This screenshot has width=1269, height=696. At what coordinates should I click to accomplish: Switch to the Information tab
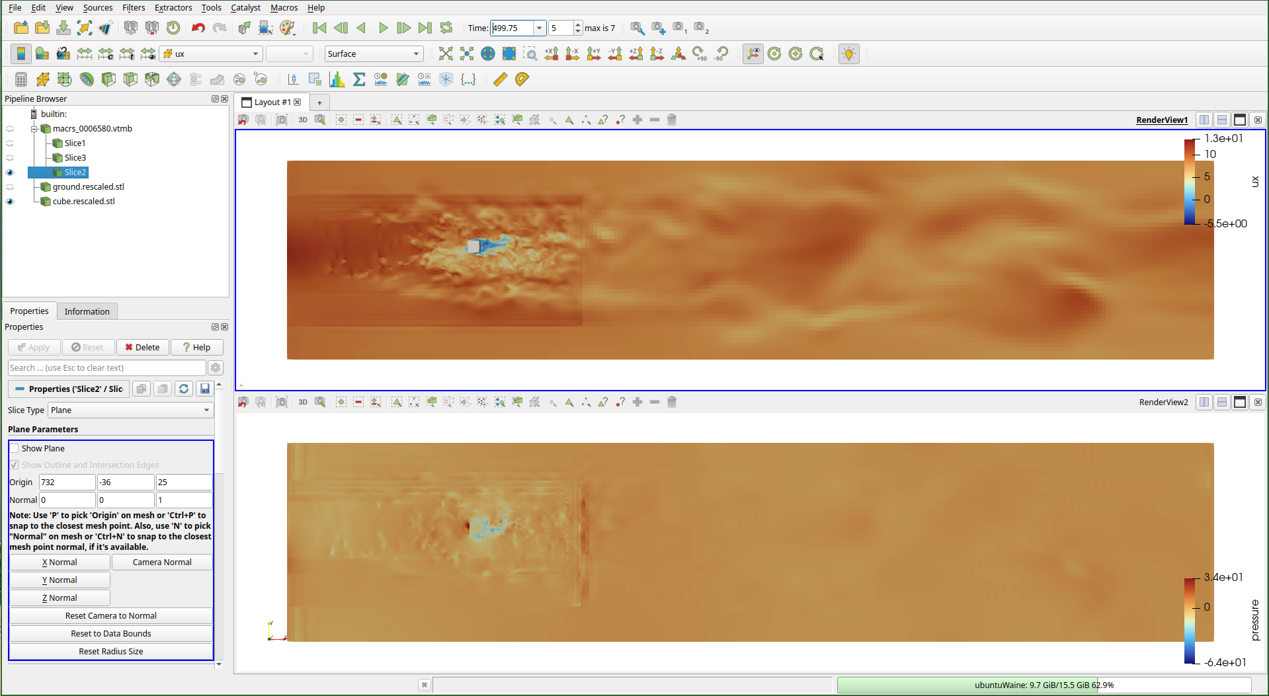click(87, 311)
